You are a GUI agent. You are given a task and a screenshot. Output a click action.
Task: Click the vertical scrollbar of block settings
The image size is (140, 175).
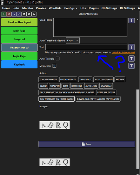(x=138, y=129)
